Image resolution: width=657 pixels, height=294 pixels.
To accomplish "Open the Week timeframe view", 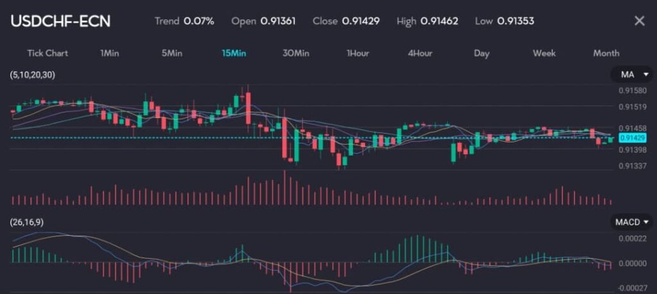I will [544, 53].
